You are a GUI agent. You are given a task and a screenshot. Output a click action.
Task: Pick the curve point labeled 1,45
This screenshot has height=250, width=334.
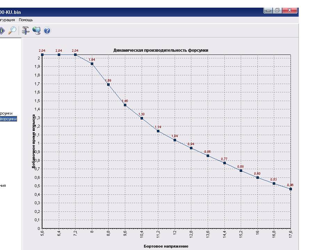pyautogui.click(x=125, y=105)
